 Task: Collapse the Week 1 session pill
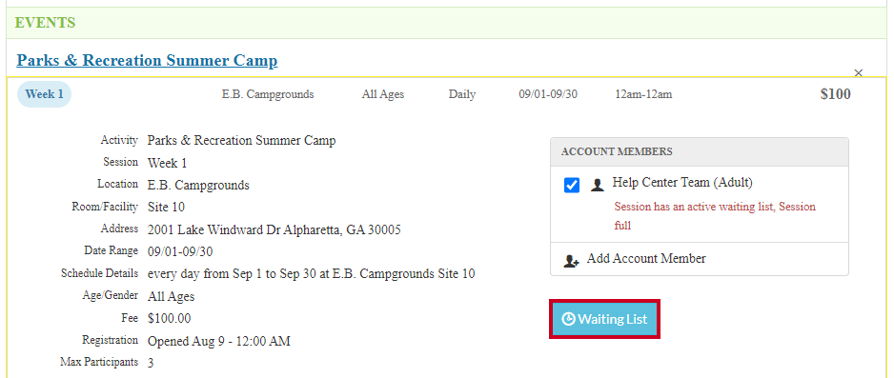click(45, 94)
